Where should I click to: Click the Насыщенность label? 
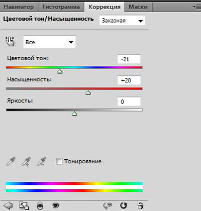click(x=30, y=79)
